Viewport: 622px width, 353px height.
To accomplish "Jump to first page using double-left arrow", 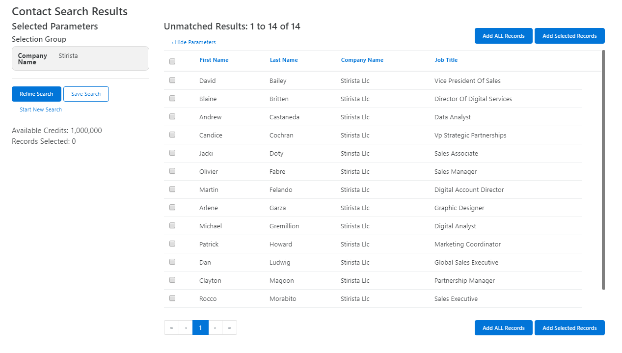I will click(171, 327).
